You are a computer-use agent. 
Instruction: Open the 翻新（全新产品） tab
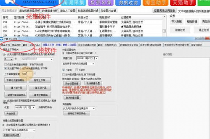click(31, 45)
